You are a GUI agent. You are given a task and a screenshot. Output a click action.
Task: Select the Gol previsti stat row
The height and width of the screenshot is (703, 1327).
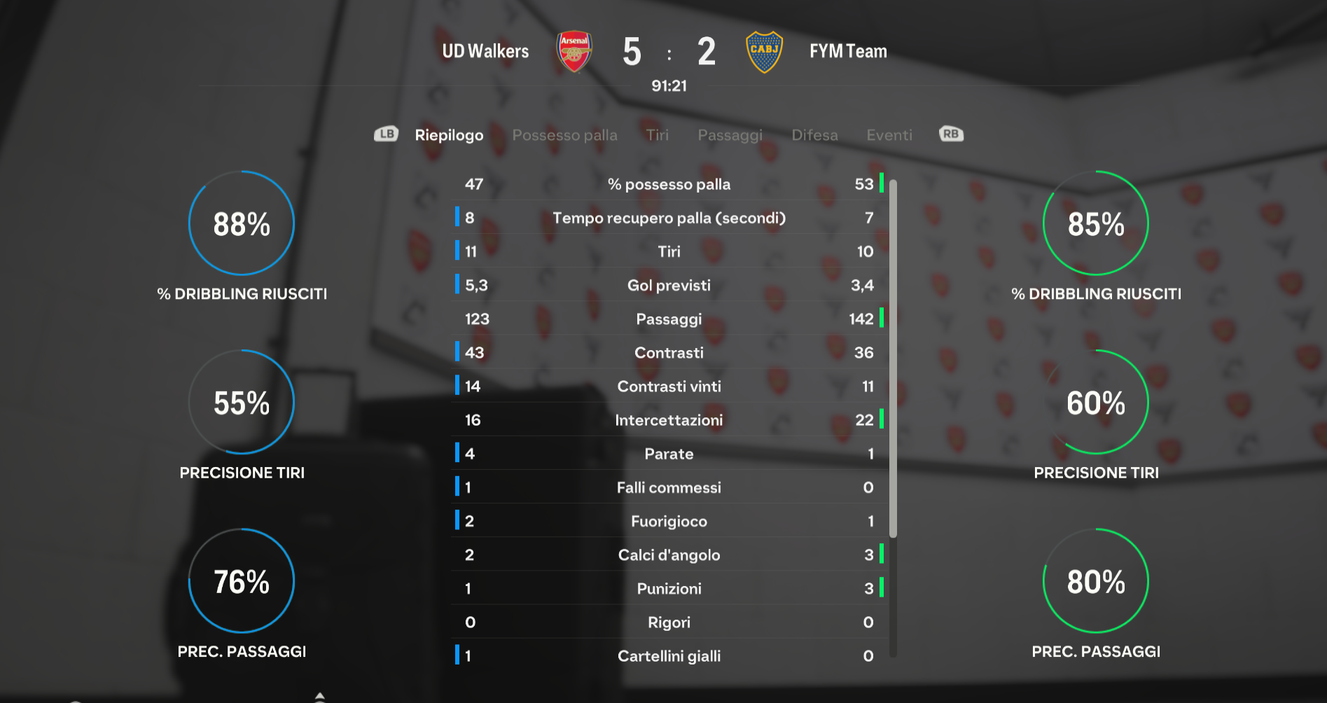pos(669,285)
